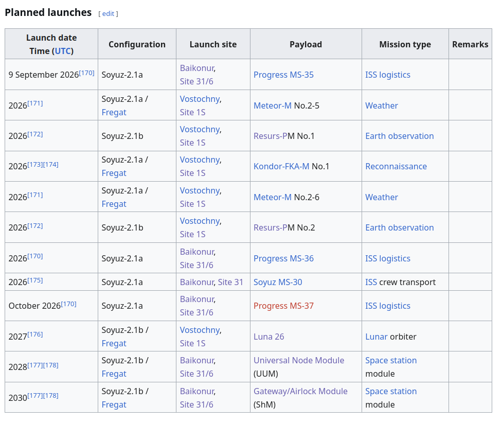
Task: Click the edit link beside Planned launches
Action: pyautogui.click(x=108, y=14)
